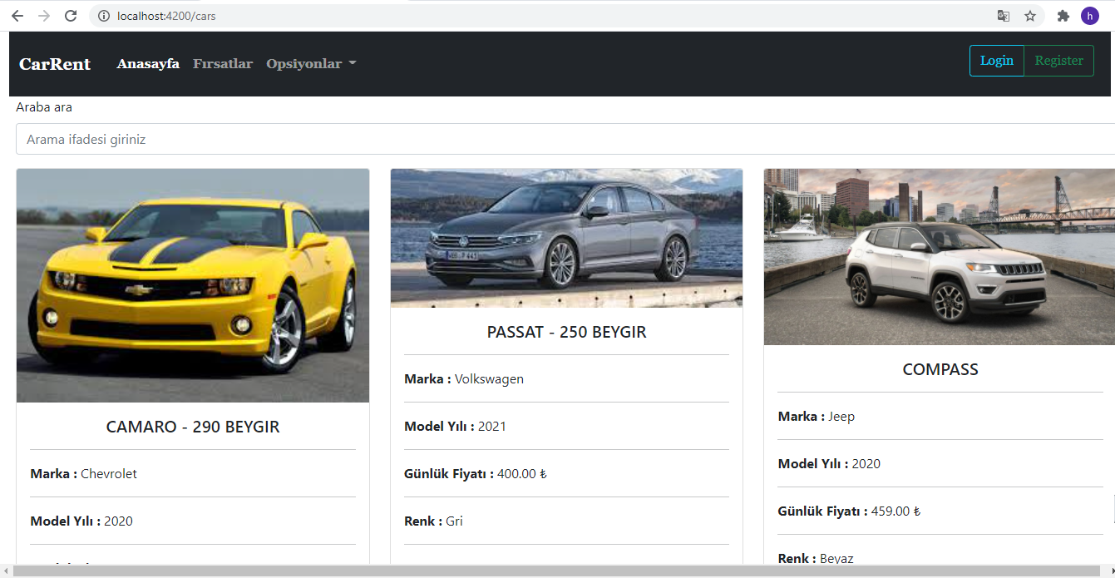Select the Anasayfa menu item

point(148,63)
